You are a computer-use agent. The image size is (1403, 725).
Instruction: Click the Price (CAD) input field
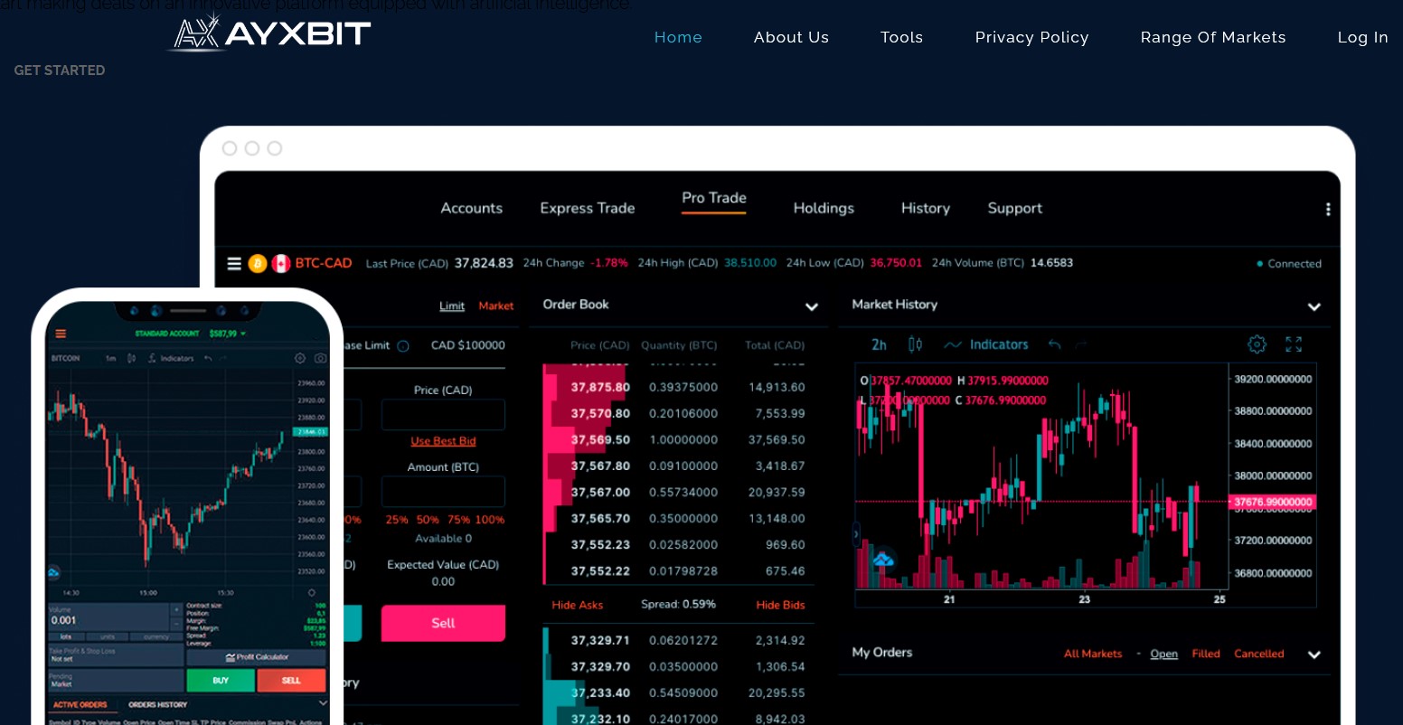coord(443,415)
